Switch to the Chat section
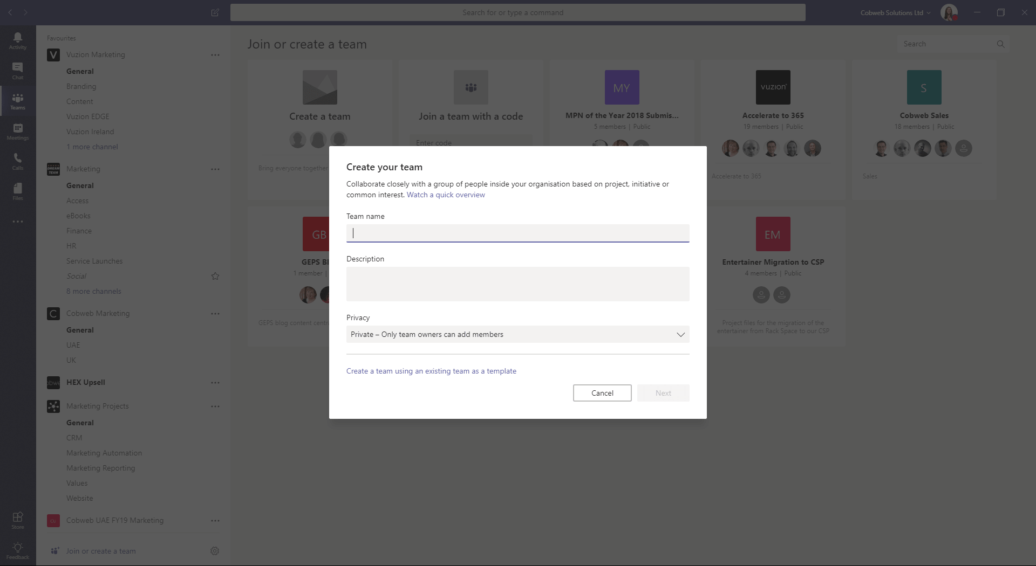This screenshot has height=566, width=1036. tap(17, 71)
